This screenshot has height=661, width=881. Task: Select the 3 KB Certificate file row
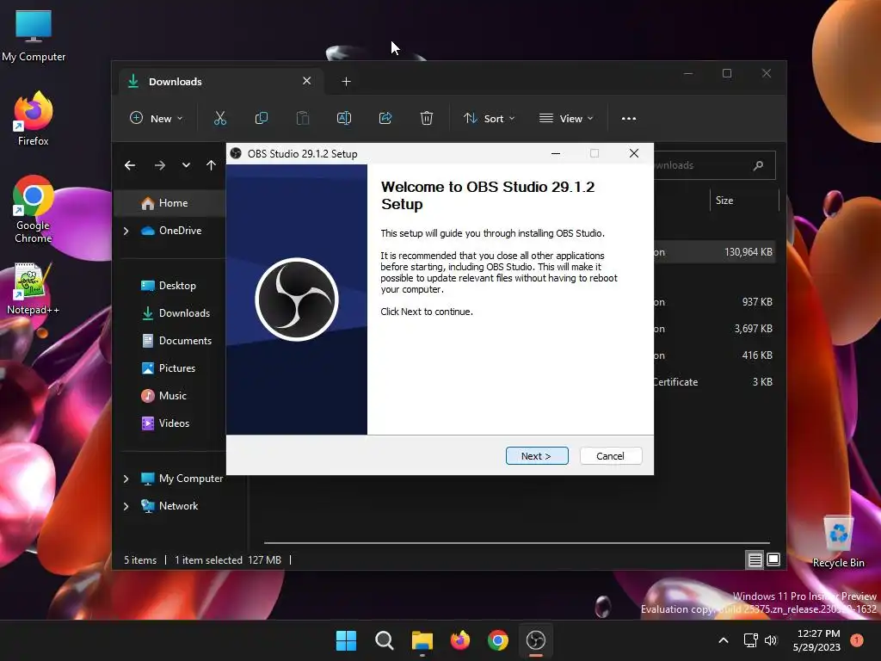(713, 382)
